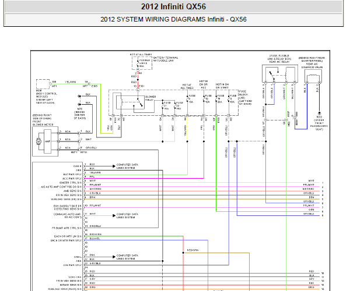Click pin 9 BRN wire label
The height and width of the screenshot is (291, 350).
(92, 197)
